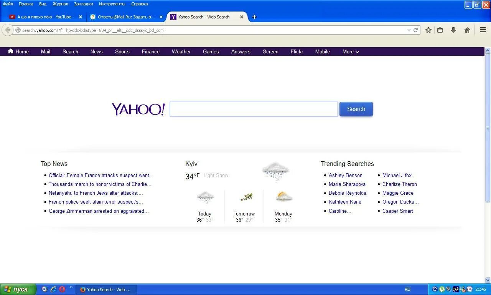Open the Вид menu
The image size is (491, 295).
(43, 4)
